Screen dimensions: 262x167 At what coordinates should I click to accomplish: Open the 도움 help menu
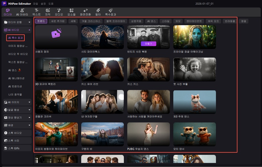pyautogui.click(x=51, y=3)
